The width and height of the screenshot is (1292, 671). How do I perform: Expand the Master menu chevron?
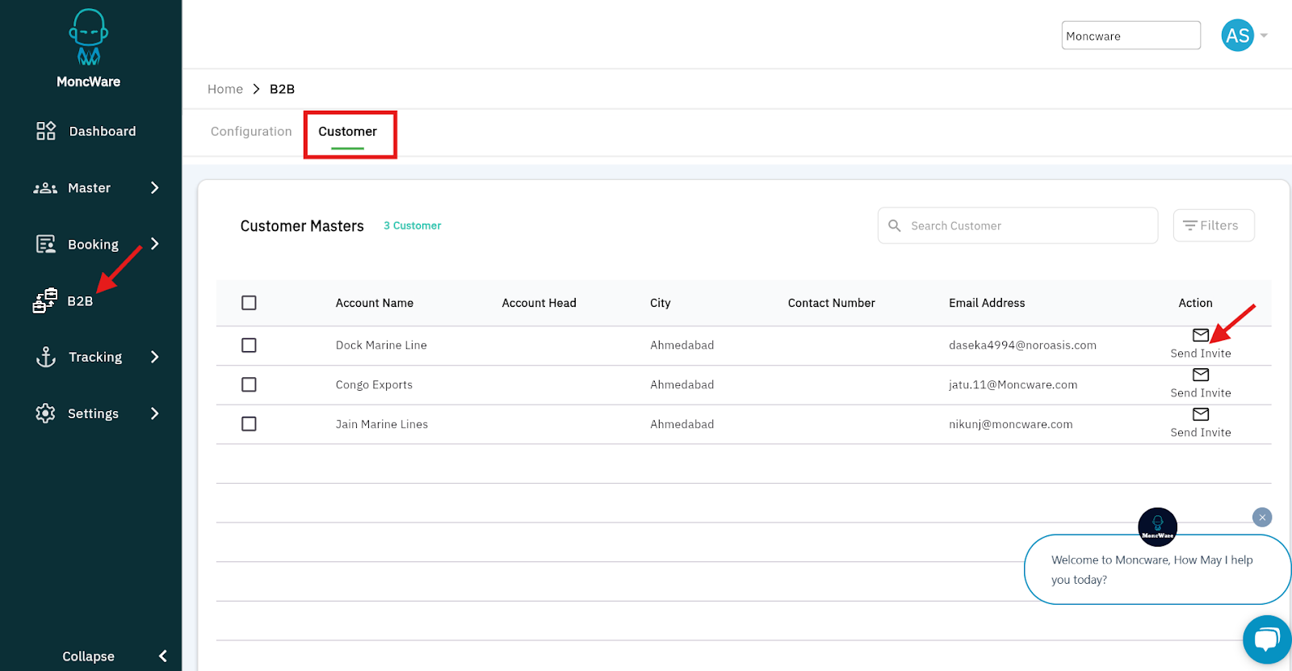pos(154,188)
